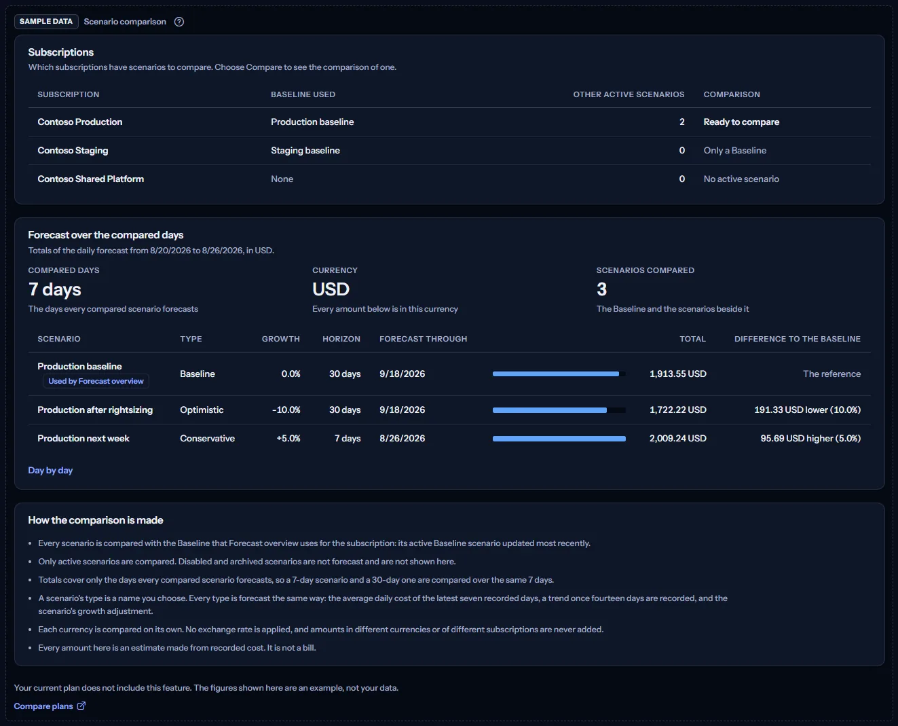The height and width of the screenshot is (726, 898).
Task: Click the Ready to compare status
Action: [x=741, y=122]
